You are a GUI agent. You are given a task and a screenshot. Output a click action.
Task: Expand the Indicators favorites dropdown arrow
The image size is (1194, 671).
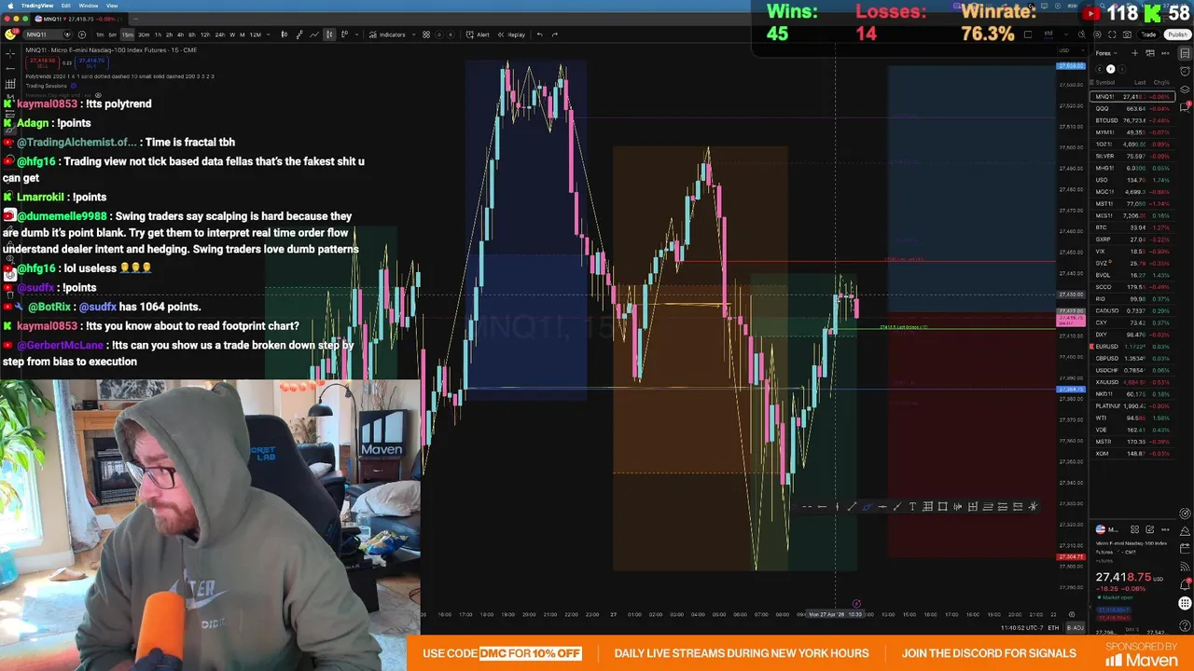(413, 34)
